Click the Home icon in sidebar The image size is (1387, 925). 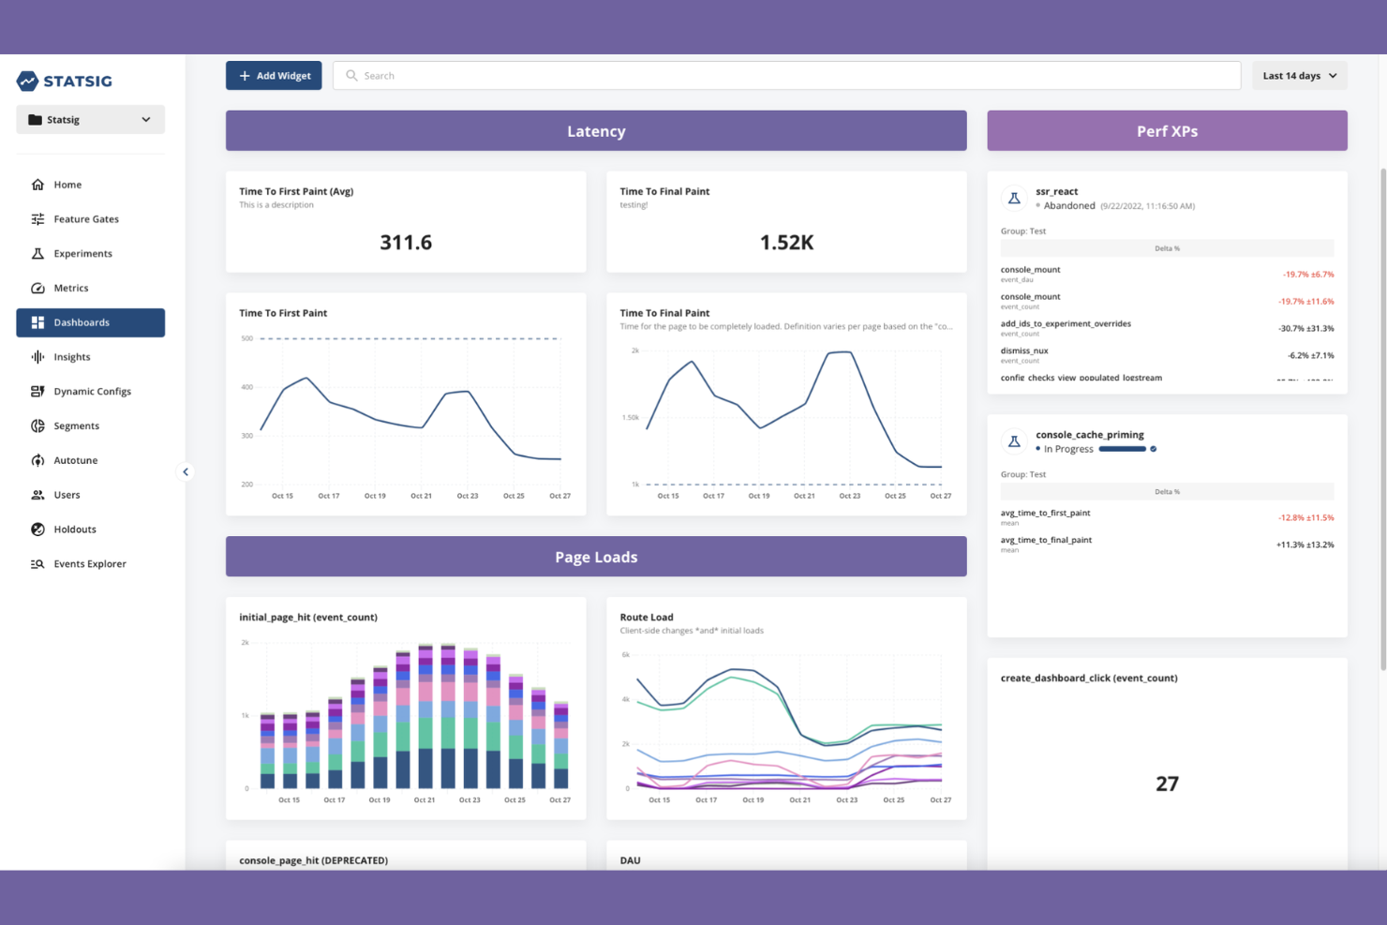[x=37, y=185]
